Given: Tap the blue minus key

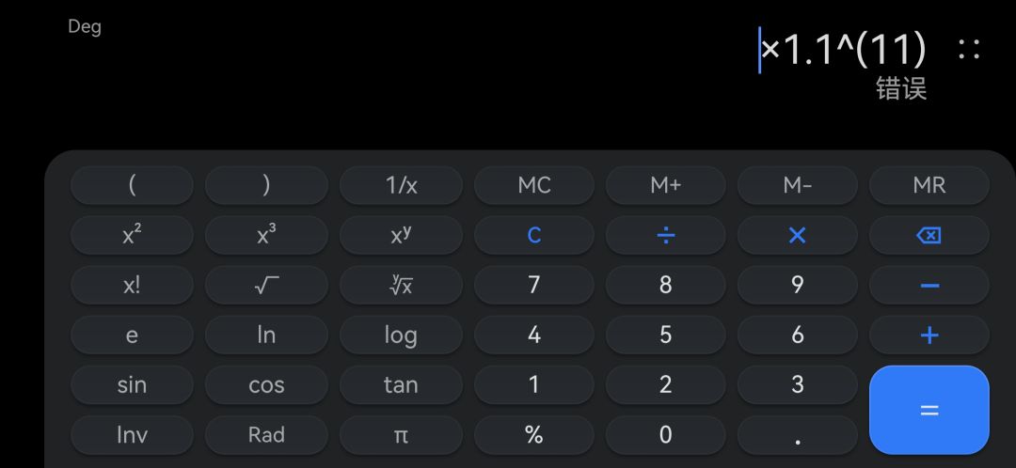Looking at the screenshot, I should point(929,285).
